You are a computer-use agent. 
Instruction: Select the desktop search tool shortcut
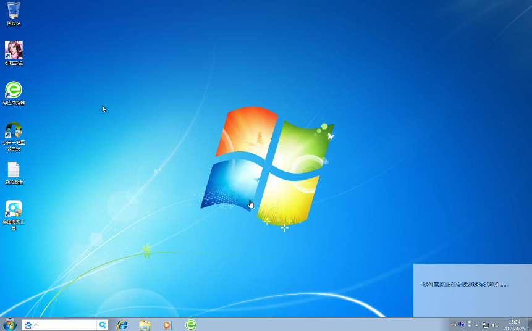[14, 215]
